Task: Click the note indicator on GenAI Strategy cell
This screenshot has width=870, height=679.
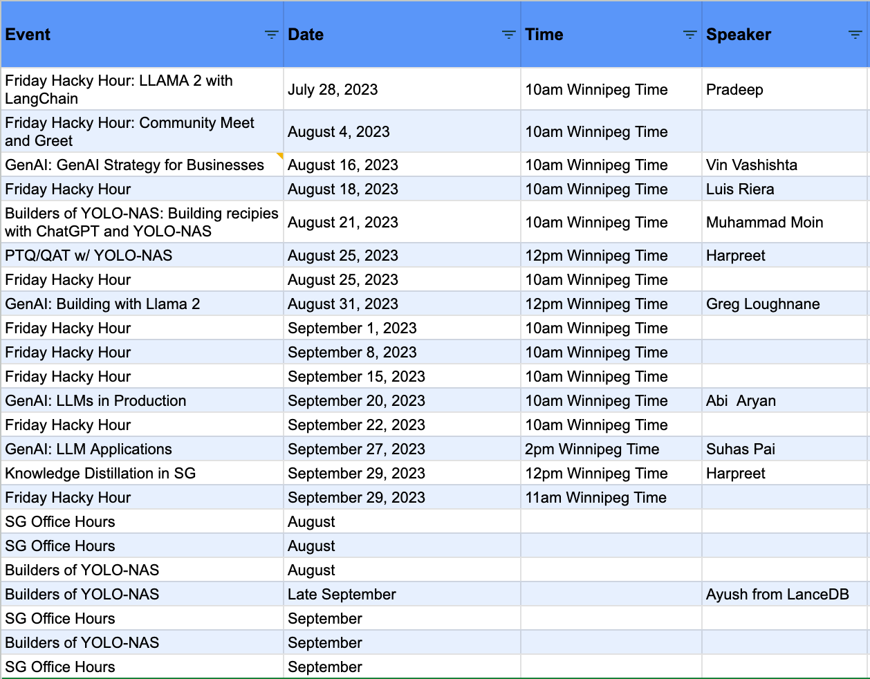Action: tap(280, 156)
